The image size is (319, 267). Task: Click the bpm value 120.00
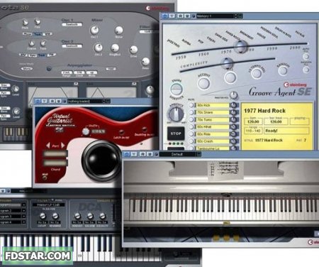(x=253, y=121)
